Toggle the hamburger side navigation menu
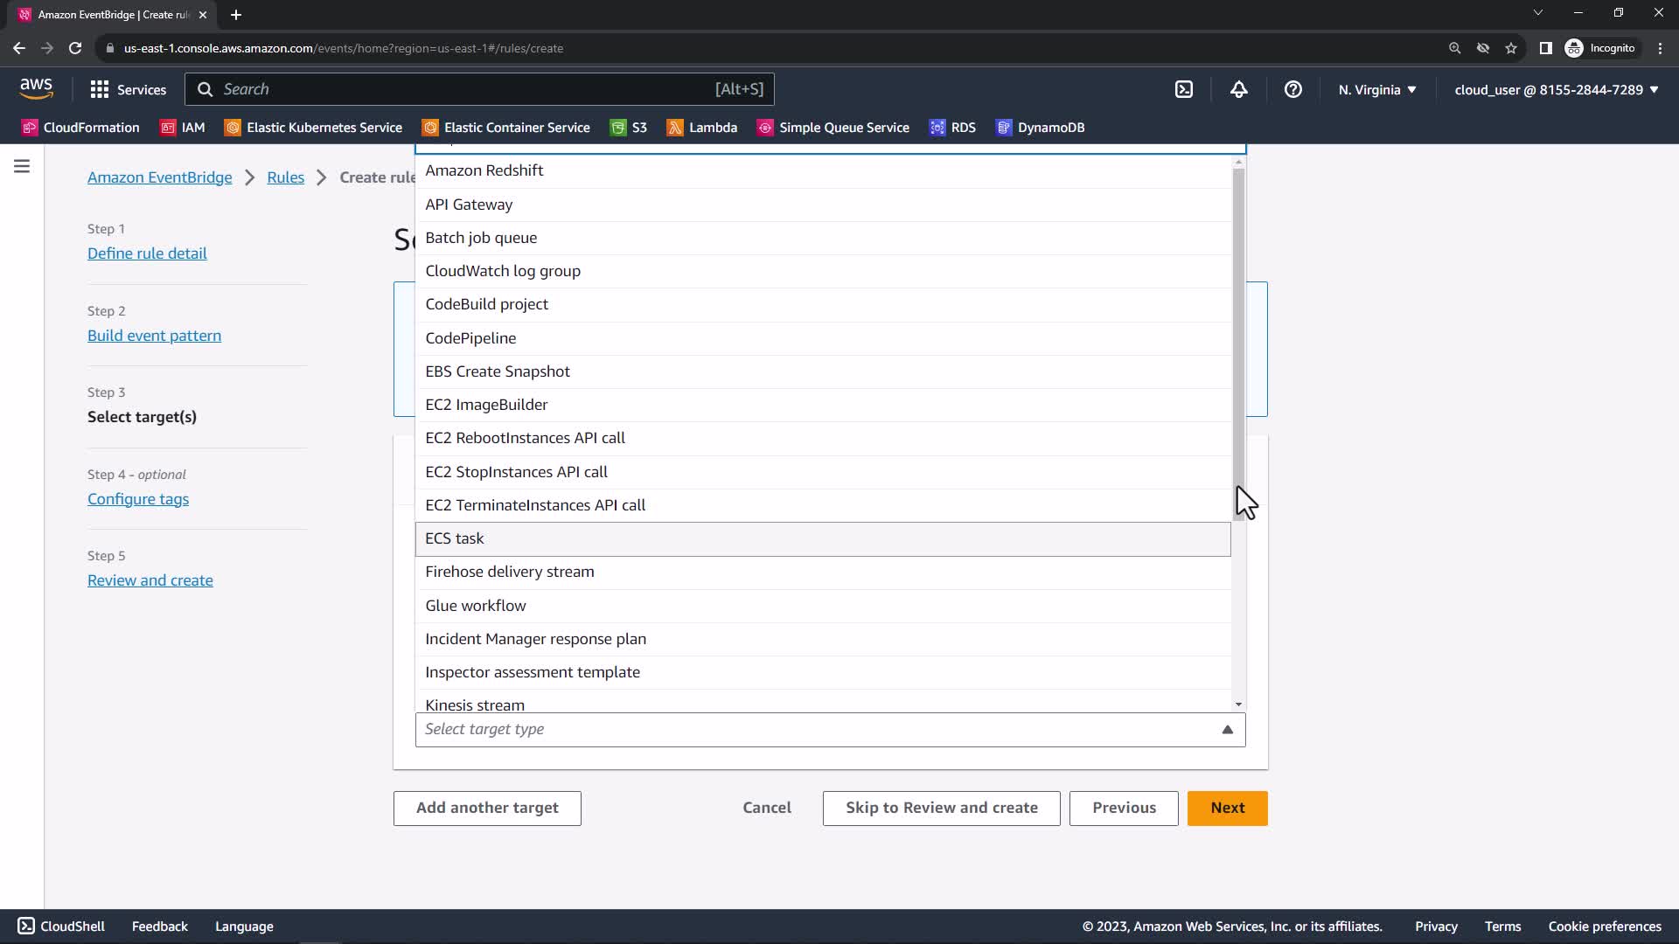Viewport: 1679px width, 944px height. (x=22, y=166)
